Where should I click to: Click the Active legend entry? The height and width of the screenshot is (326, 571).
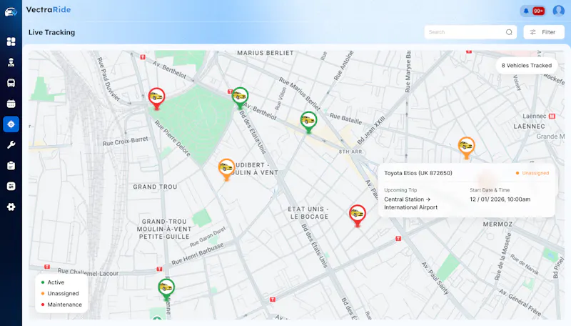pyautogui.click(x=53, y=282)
